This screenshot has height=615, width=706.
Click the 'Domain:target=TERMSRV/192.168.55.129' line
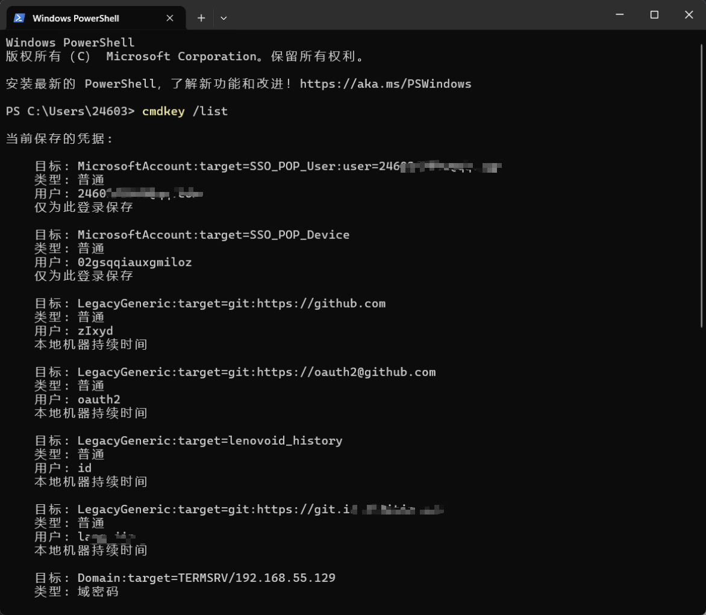[185, 578]
